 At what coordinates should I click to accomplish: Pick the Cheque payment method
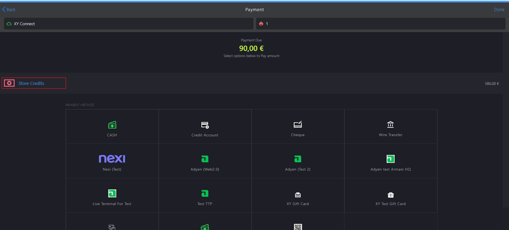click(298, 127)
